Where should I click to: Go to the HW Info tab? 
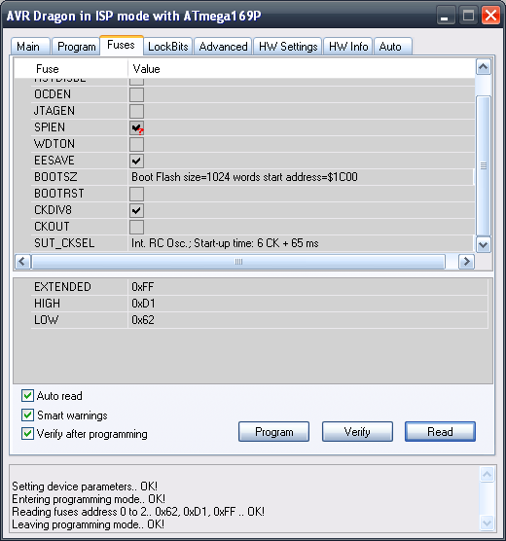[x=348, y=47]
